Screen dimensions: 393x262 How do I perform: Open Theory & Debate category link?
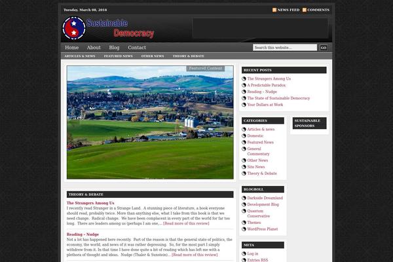(x=262, y=174)
